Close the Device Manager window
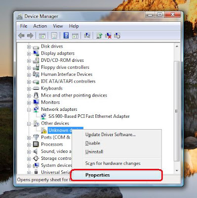 (x=172, y=15)
